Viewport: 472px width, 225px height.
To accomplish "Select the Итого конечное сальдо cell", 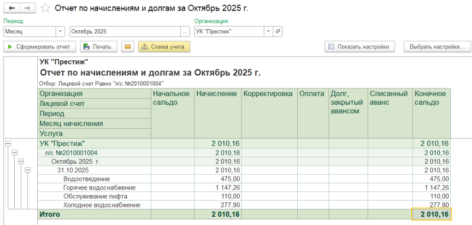I will point(431,214).
